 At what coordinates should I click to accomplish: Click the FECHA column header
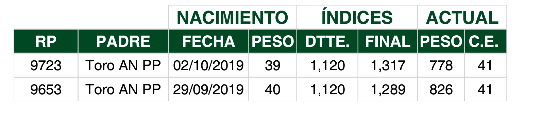208,41
